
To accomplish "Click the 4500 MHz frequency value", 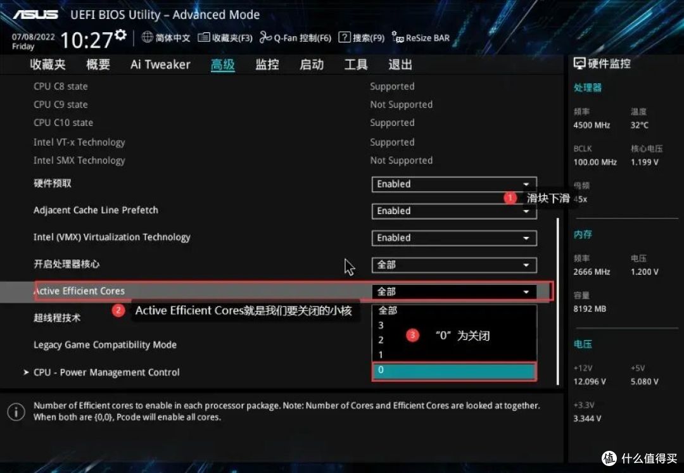I will coord(592,125).
